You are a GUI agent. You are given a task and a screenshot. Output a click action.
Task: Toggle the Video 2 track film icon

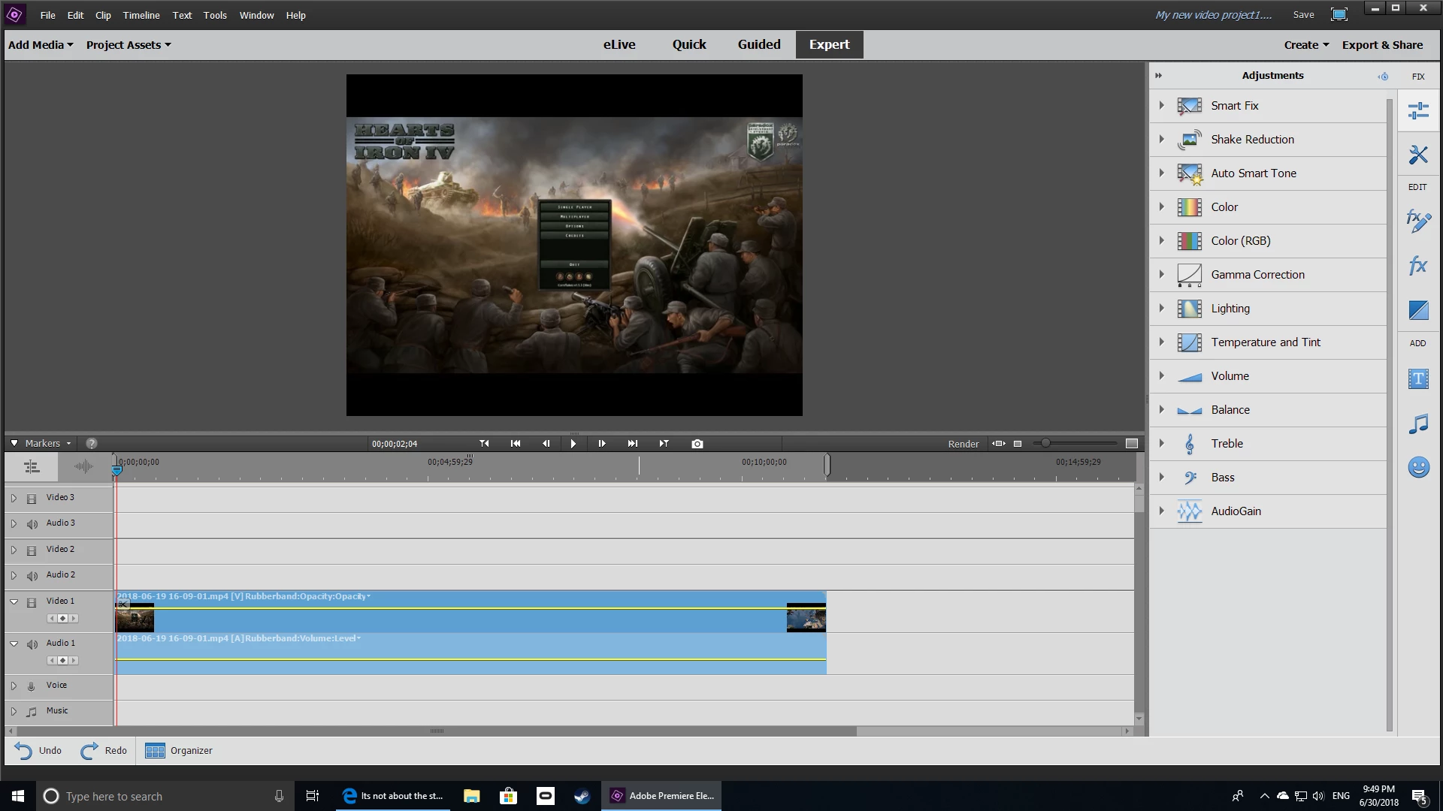(x=32, y=550)
